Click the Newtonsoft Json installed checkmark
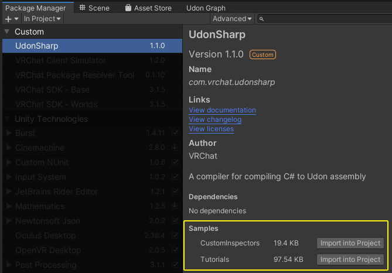Image resolution: width=392 pixels, height=273 pixels. point(175,221)
